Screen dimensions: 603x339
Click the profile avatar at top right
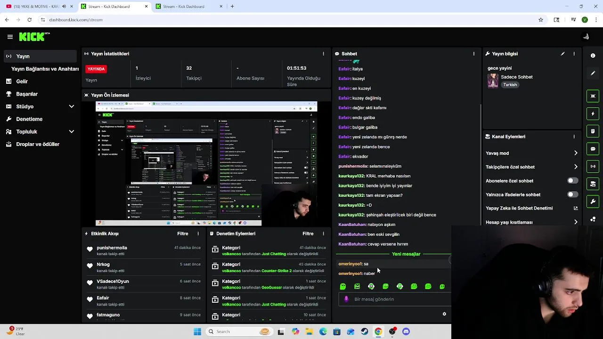coord(586,37)
